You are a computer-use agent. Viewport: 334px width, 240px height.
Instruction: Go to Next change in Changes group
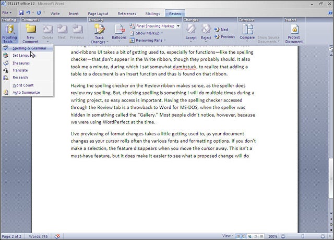pos(221,30)
